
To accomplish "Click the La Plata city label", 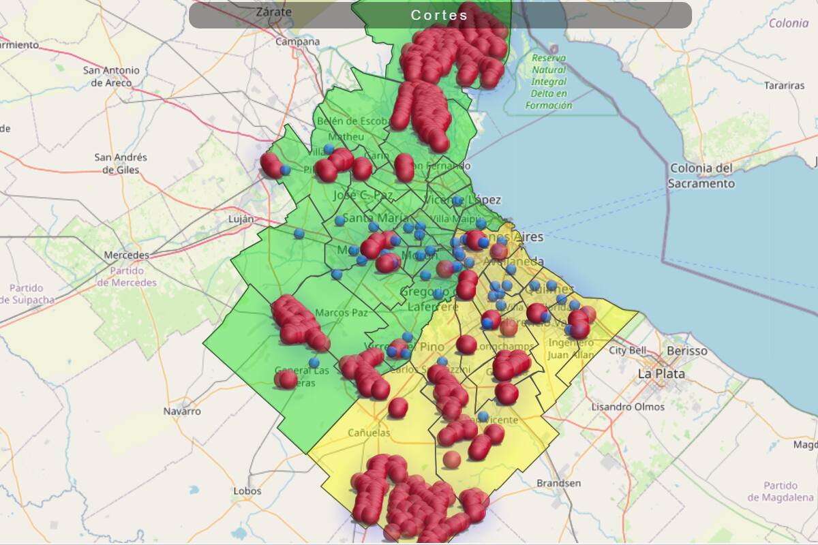I will coord(661,374).
